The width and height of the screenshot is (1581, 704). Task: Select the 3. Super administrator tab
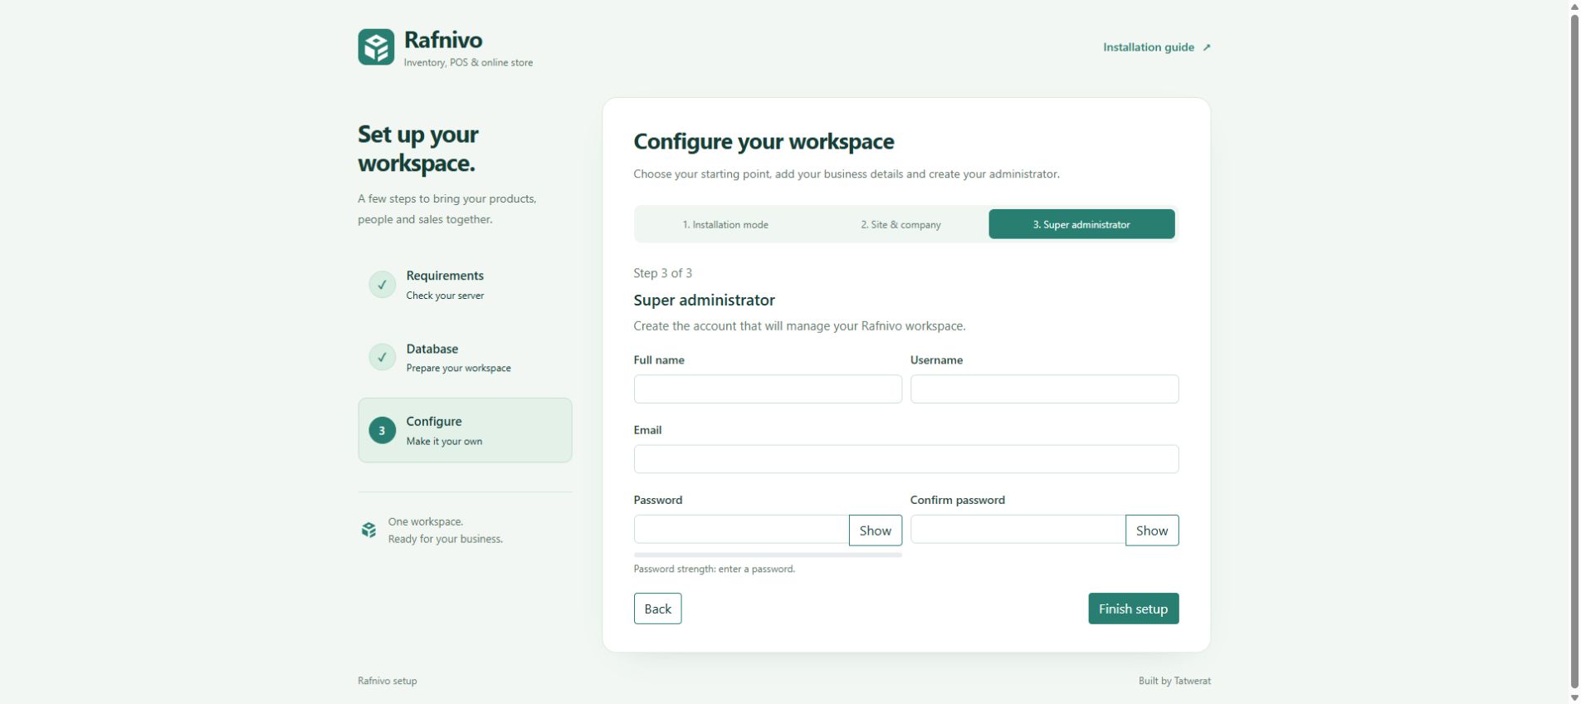tap(1081, 224)
